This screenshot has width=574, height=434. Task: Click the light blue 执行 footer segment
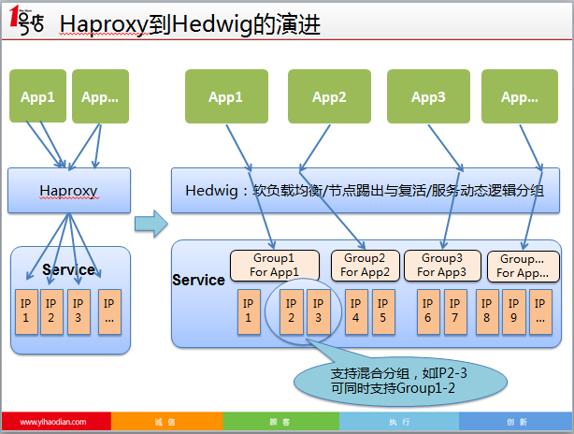coord(399,421)
